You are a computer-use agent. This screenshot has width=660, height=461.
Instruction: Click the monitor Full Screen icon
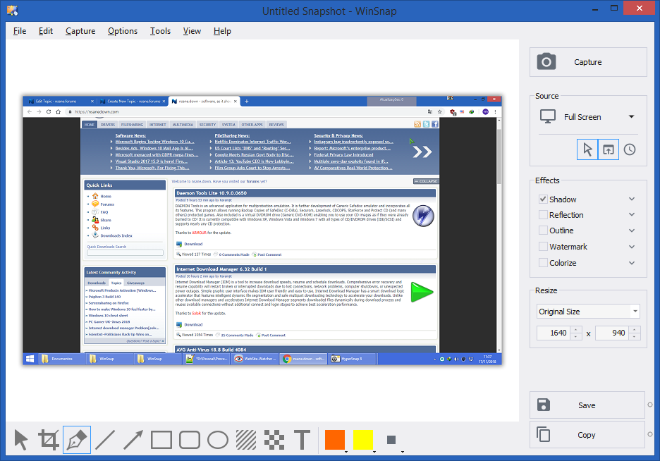click(548, 116)
